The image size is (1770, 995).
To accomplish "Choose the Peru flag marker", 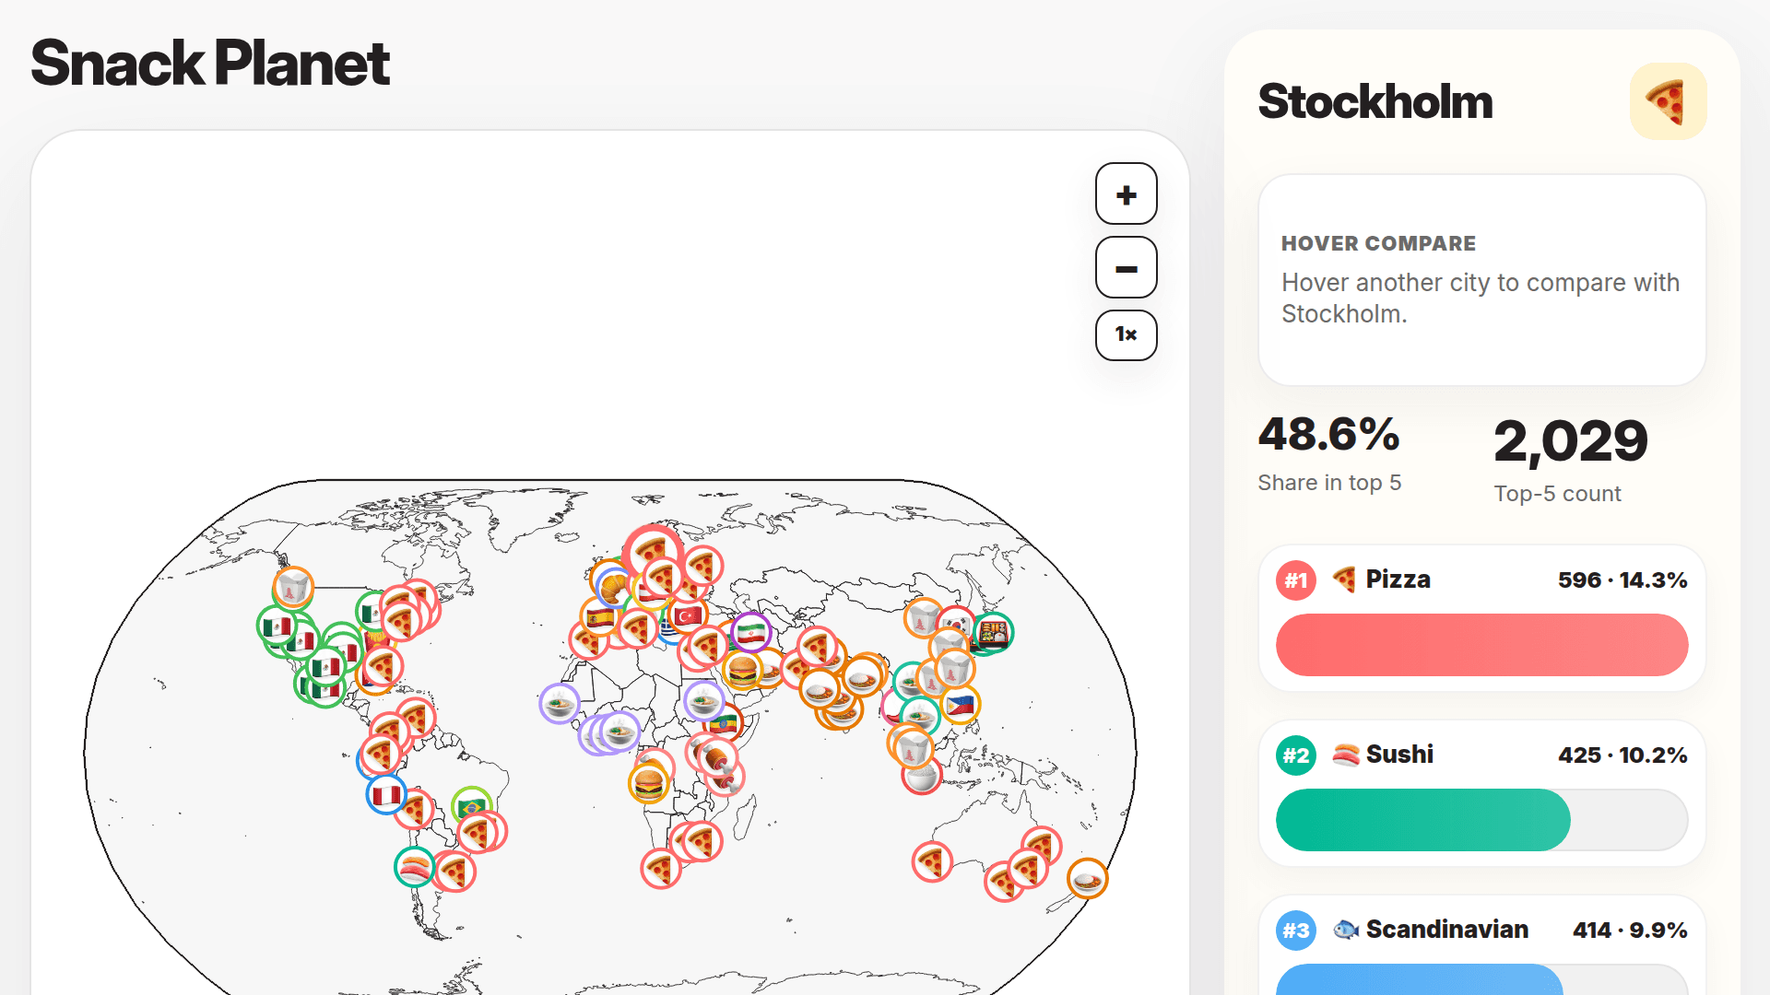I will click(x=386, y=794).
